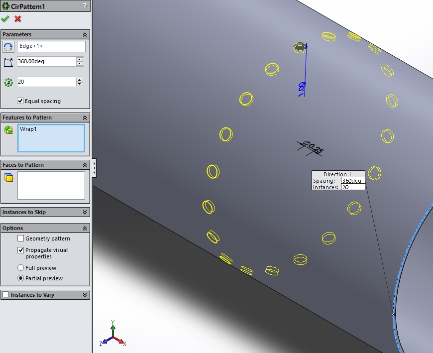Click the number of instances icon
This screenshot has width=433, height=353.
(x=8, y=82)
